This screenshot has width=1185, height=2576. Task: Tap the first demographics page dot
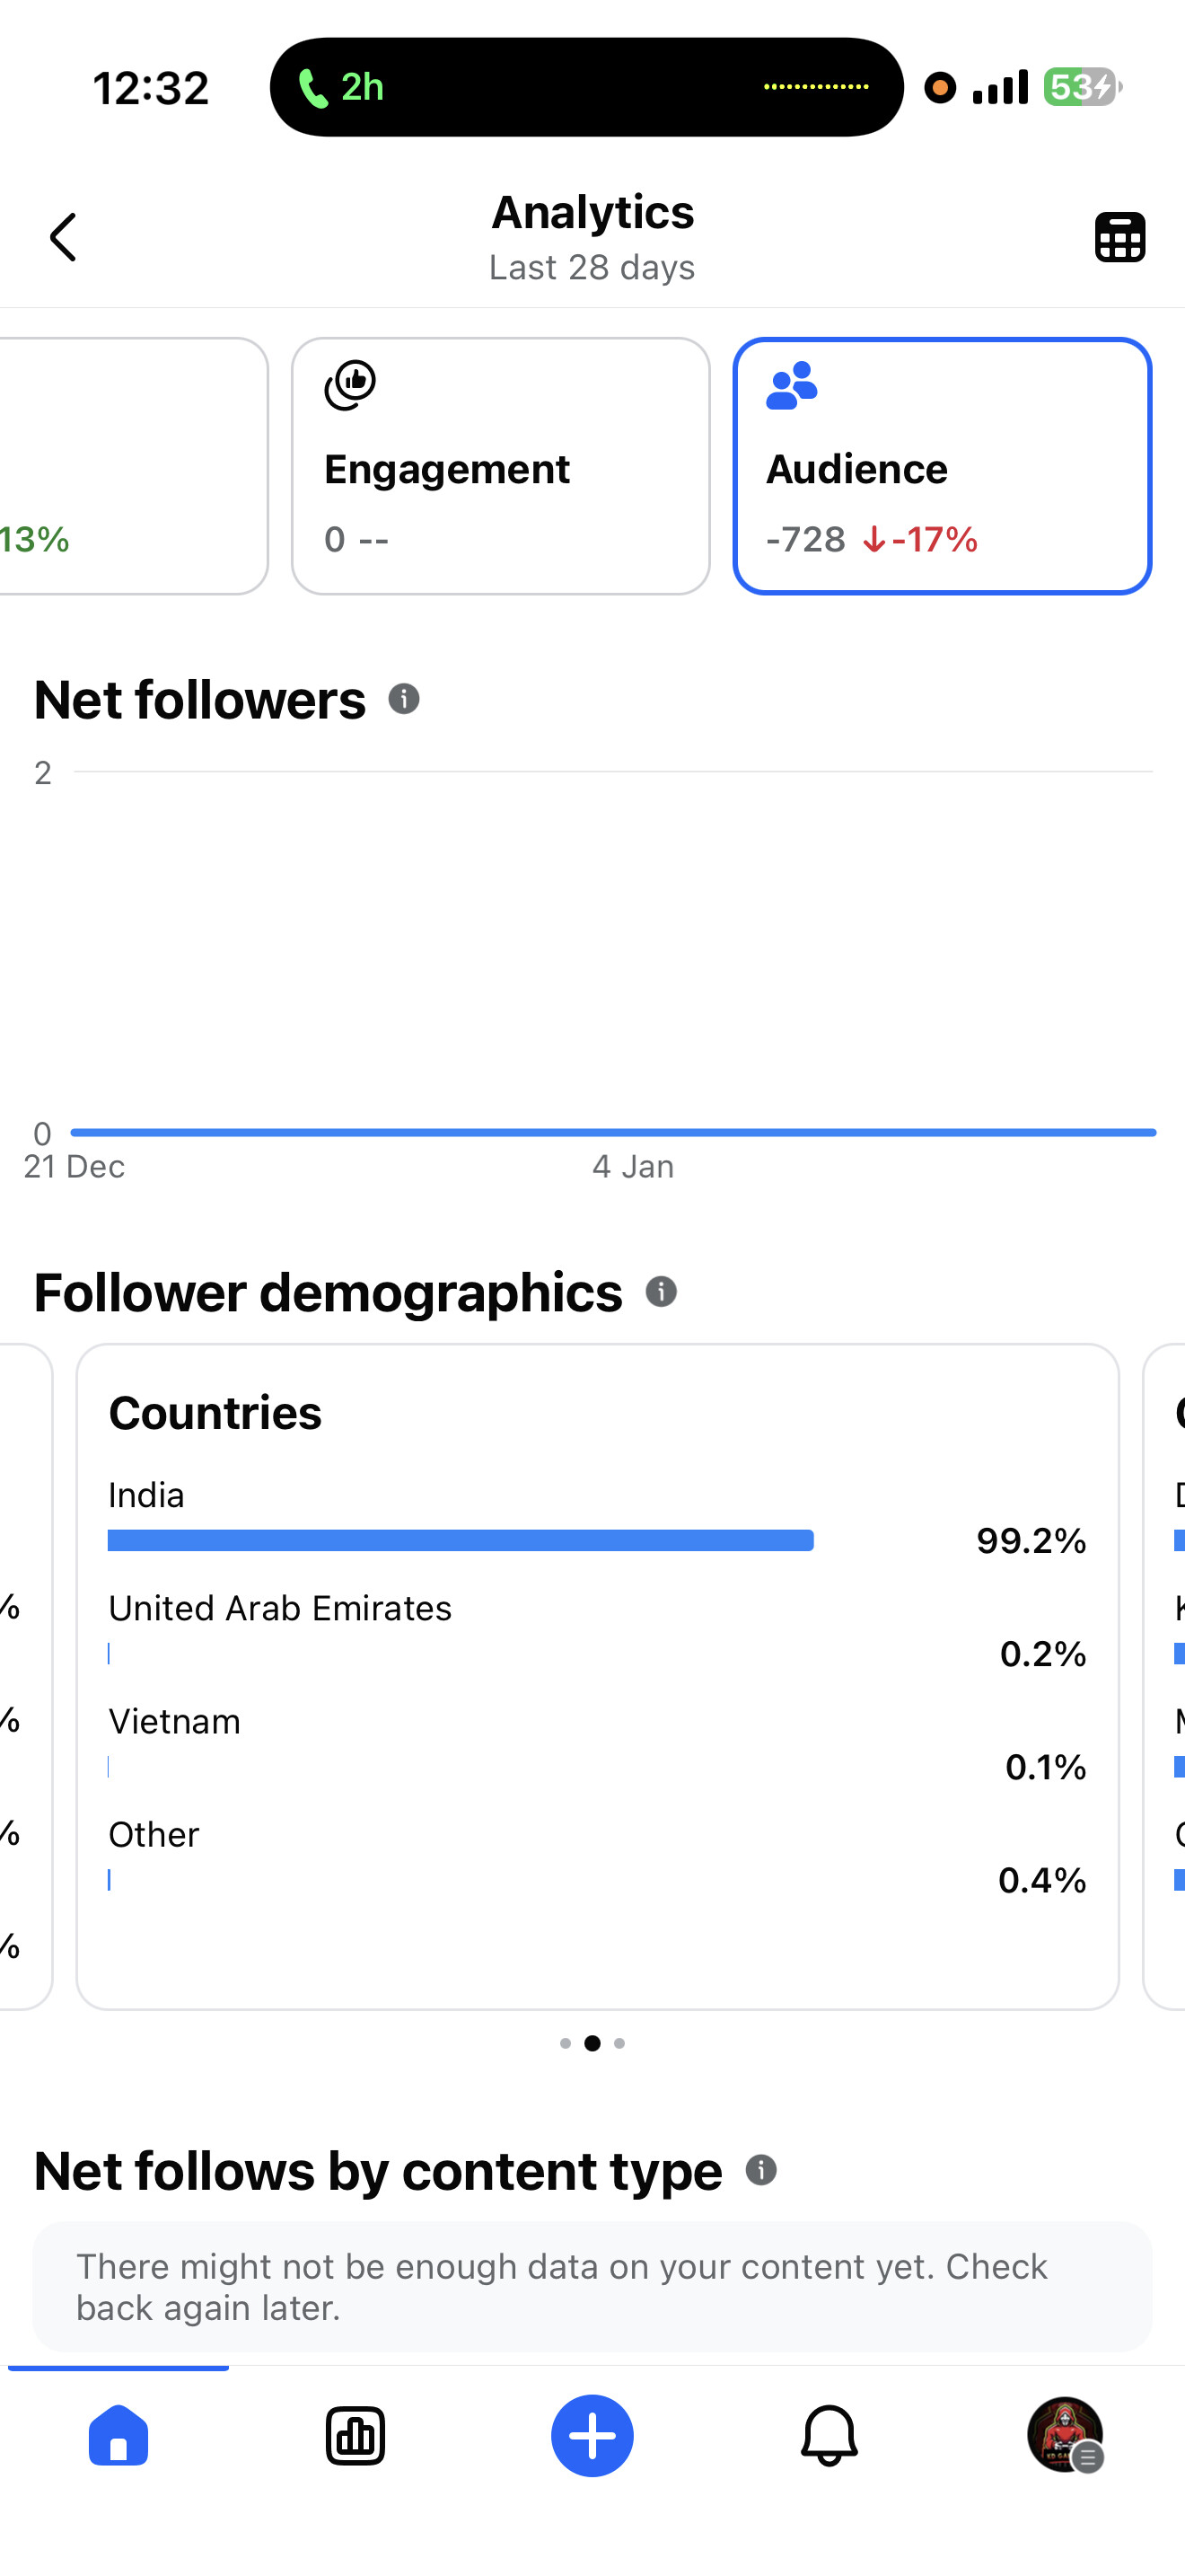(566, 2043)
